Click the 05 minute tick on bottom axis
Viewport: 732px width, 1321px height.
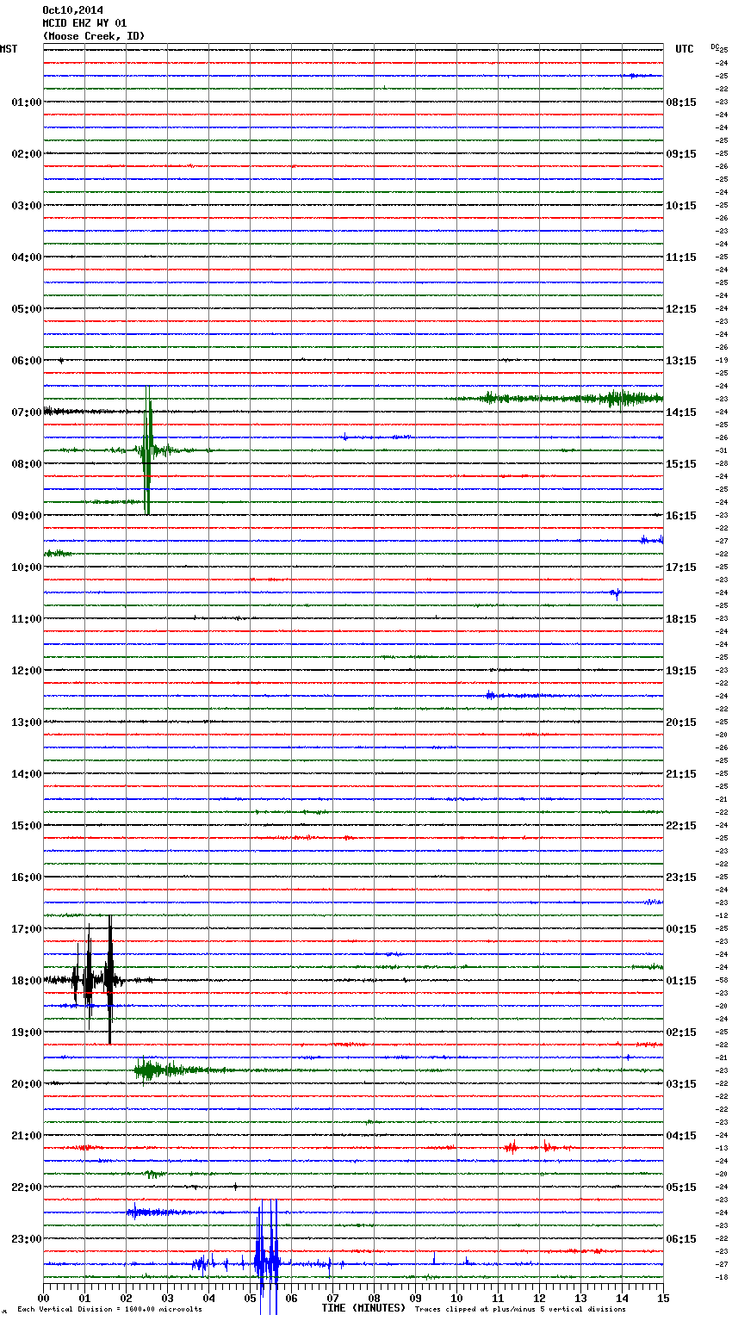[x=250, y=1298]
